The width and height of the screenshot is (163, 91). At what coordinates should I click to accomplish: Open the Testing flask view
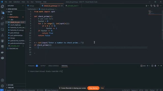click(2, 35)
